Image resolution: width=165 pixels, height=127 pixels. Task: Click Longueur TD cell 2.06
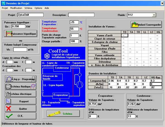click(112, 81)
